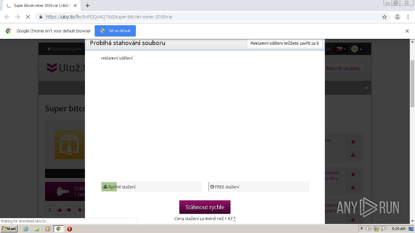415x233 pixels.
Task: Click the star favorite icon beside the vote buttons
Action: tap(80, 210)
